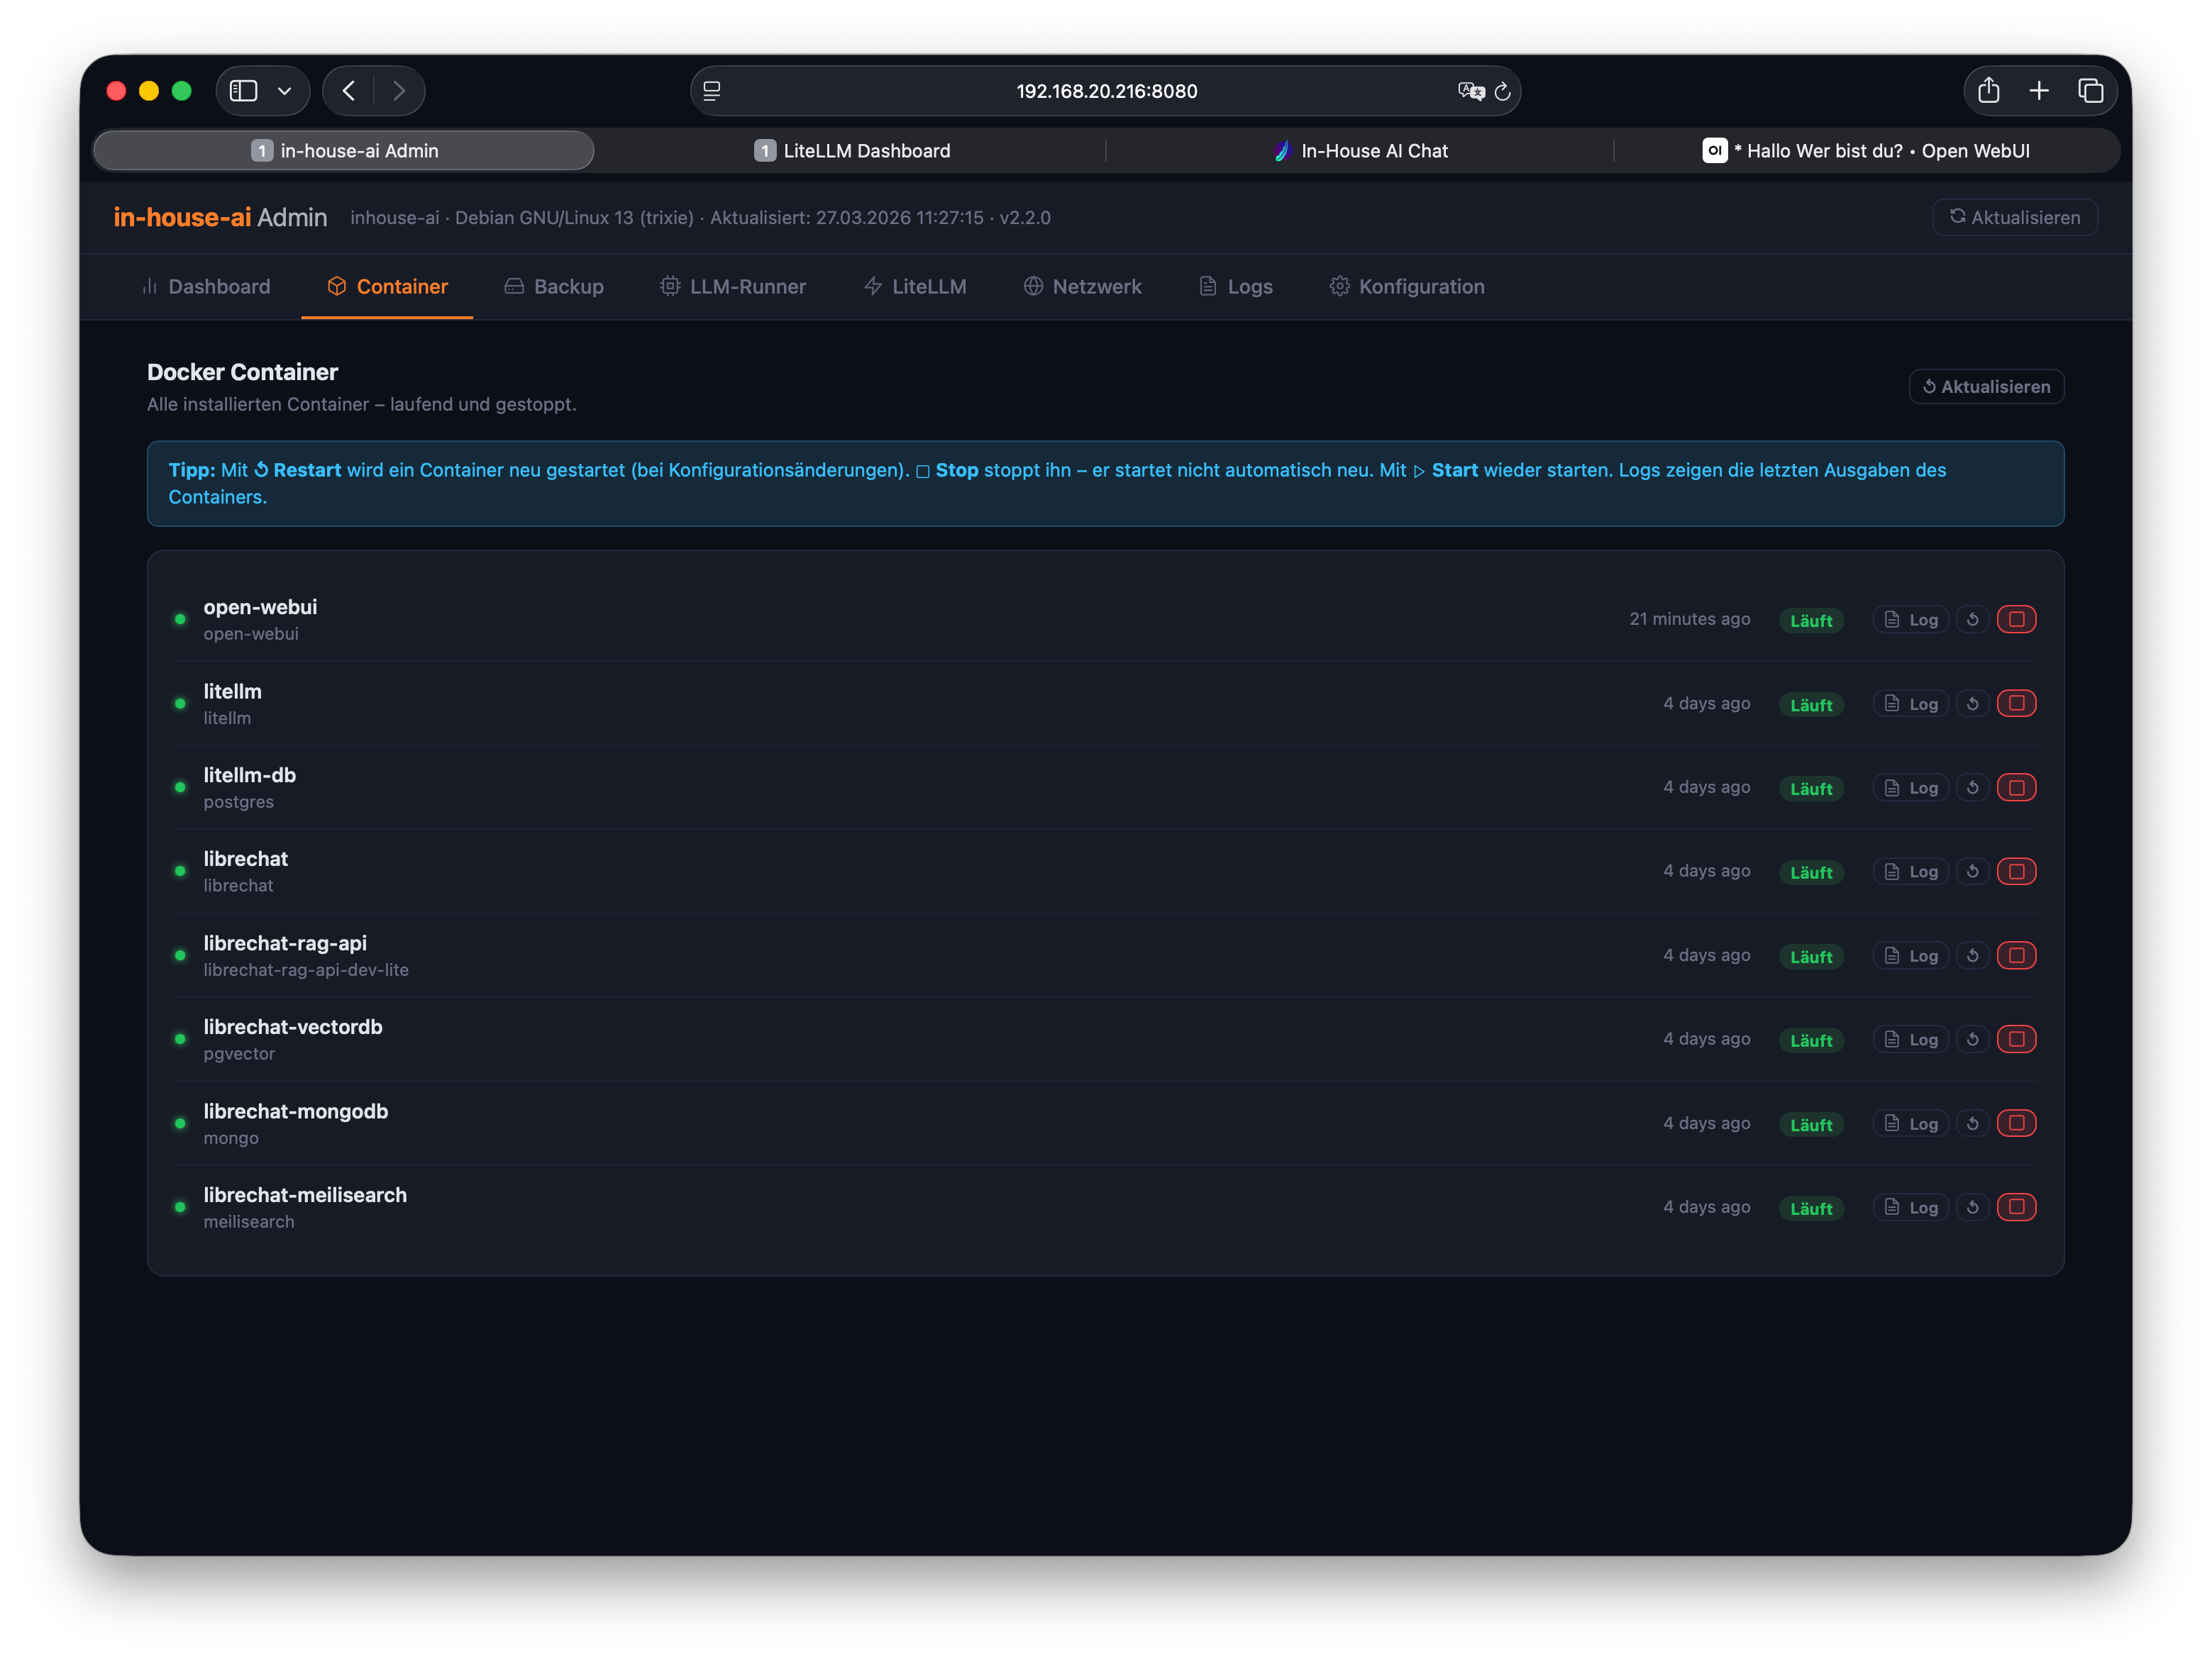
Task: Click the header Aktualisieren button
Action: (2015, 217)
